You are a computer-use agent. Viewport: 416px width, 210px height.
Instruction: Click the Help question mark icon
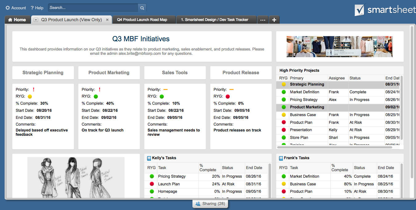tap(32, 8)
